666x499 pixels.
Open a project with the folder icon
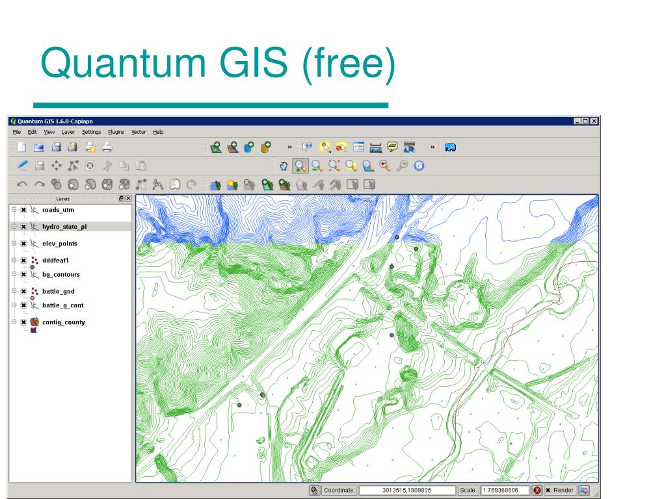pyautogui.click(x=38, y=147)
